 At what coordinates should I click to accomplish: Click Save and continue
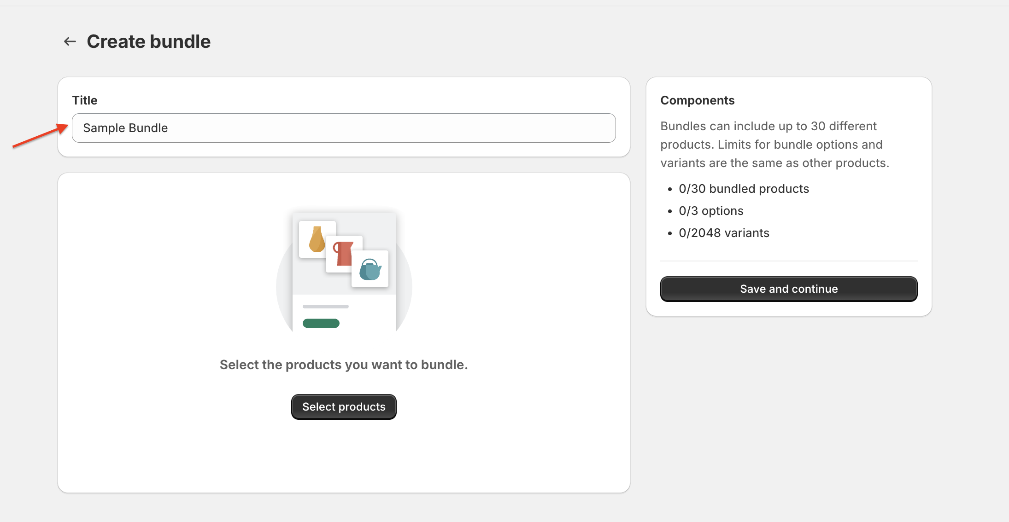(788, 289)
